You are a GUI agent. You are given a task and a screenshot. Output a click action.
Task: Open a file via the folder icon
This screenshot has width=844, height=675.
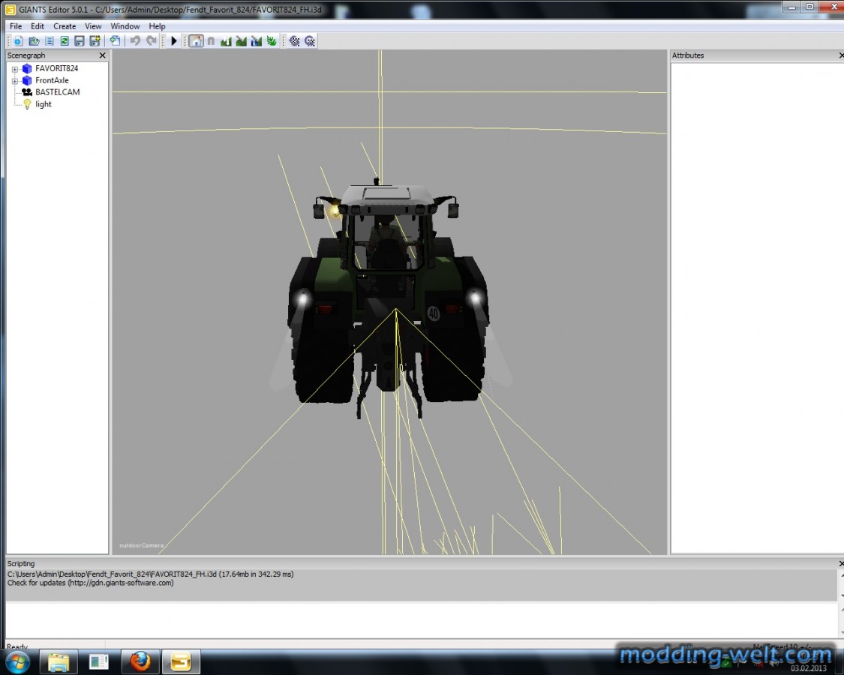click(34, 41)
